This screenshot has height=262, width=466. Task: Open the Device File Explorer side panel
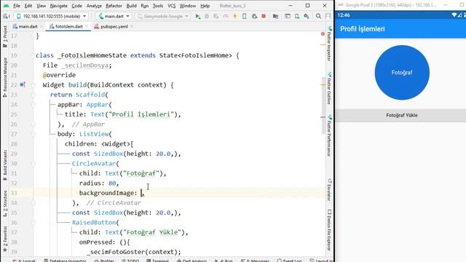coord(329,230)
